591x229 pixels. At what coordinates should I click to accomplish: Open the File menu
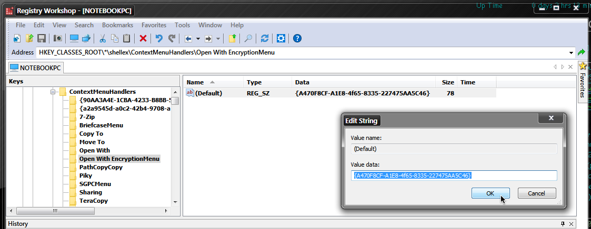point(21,25)
